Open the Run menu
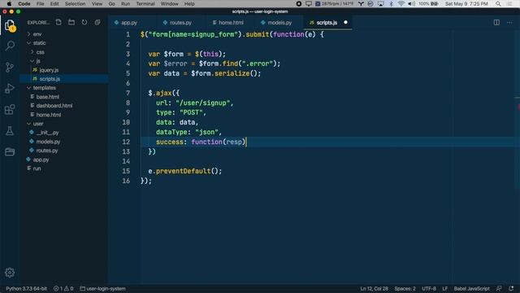520x293 pixels. click(x=125, y=3)
